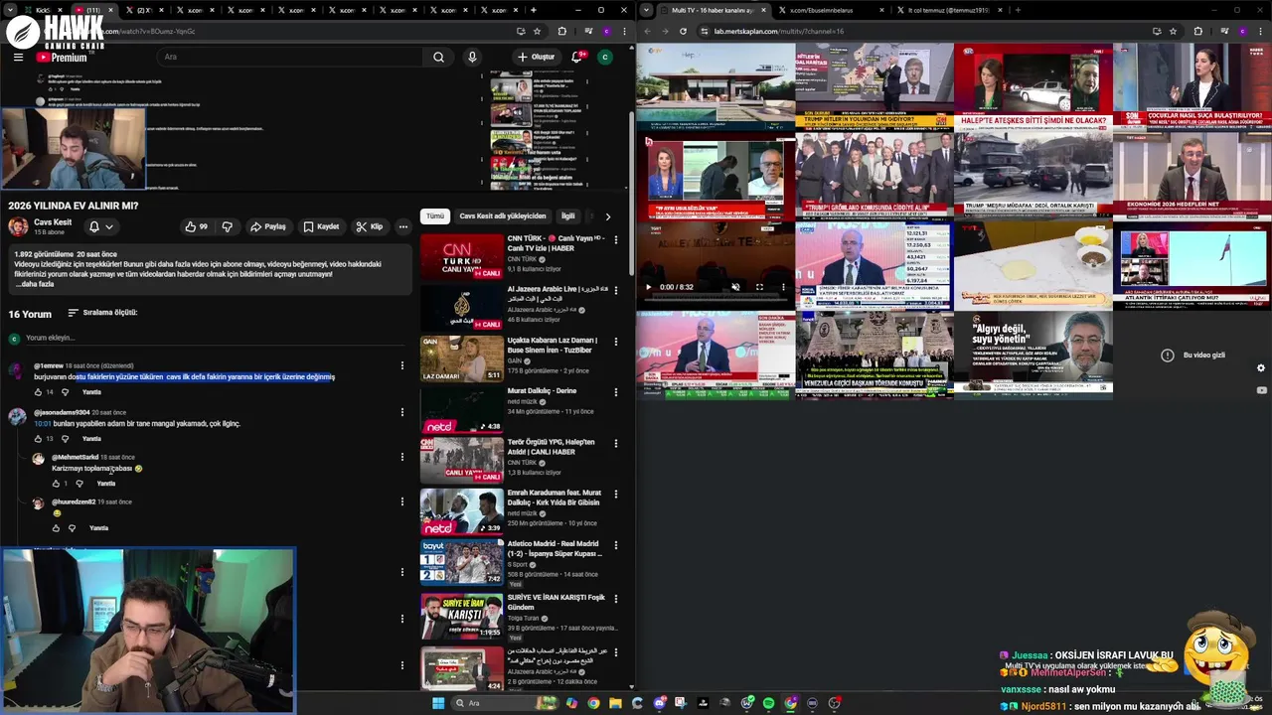Start voice search with microphone icon
Viewport: 1272px width, 715px height.
(x=472, y=57)
